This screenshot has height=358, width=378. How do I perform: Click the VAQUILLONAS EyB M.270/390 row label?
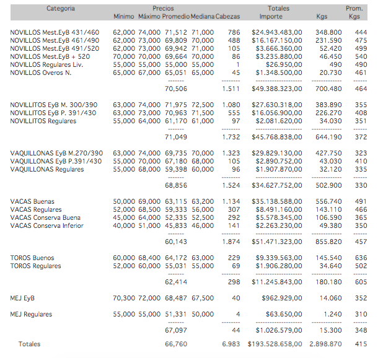coord(58,153)
